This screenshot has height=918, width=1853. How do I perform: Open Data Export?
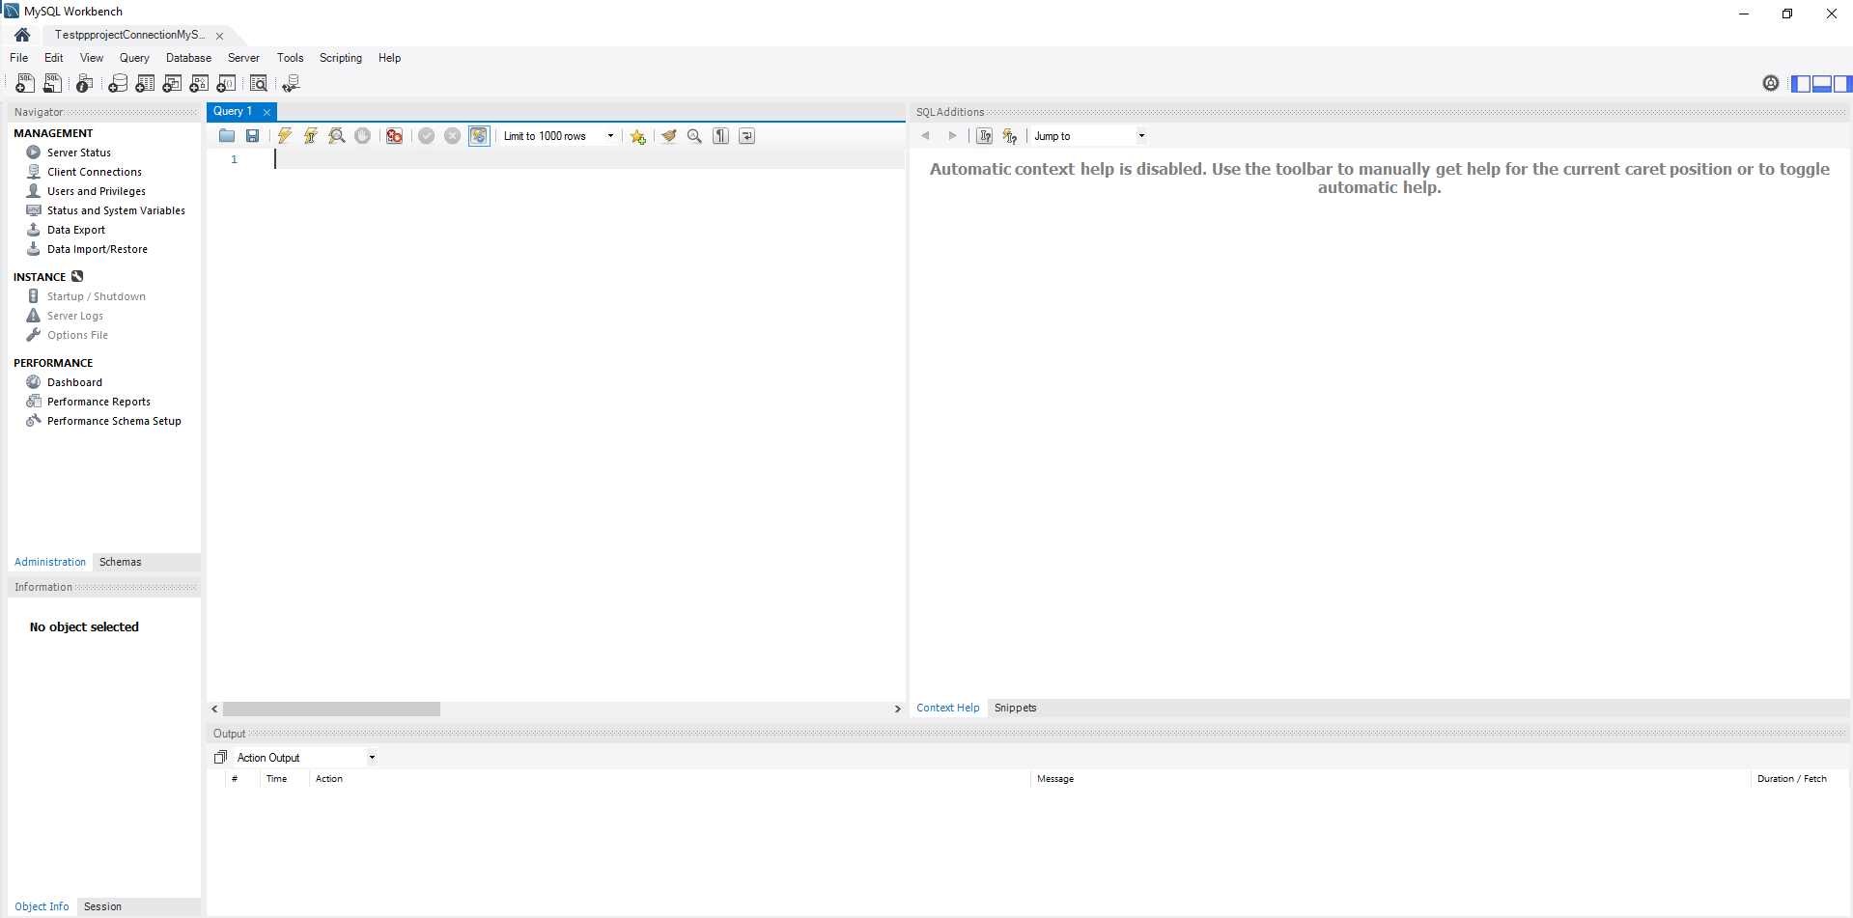[76, 230]
